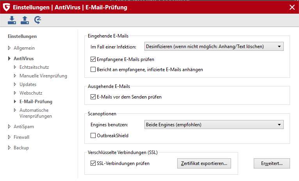The width and height of the screenshot is (299, 181).
Task: Click the Erweitert button
Action: [272, 163]
